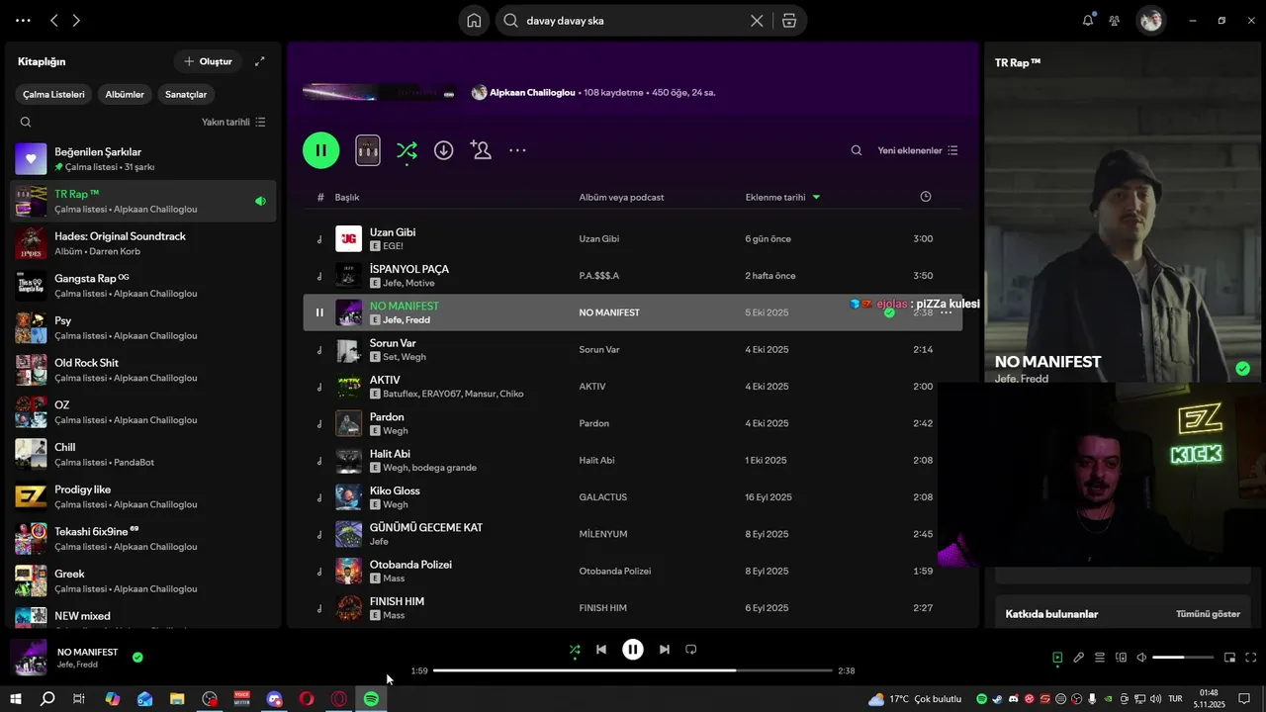Search within the playlist tracks
Image resolution: width=1266 pixels, height=712 pixels.
857,150
